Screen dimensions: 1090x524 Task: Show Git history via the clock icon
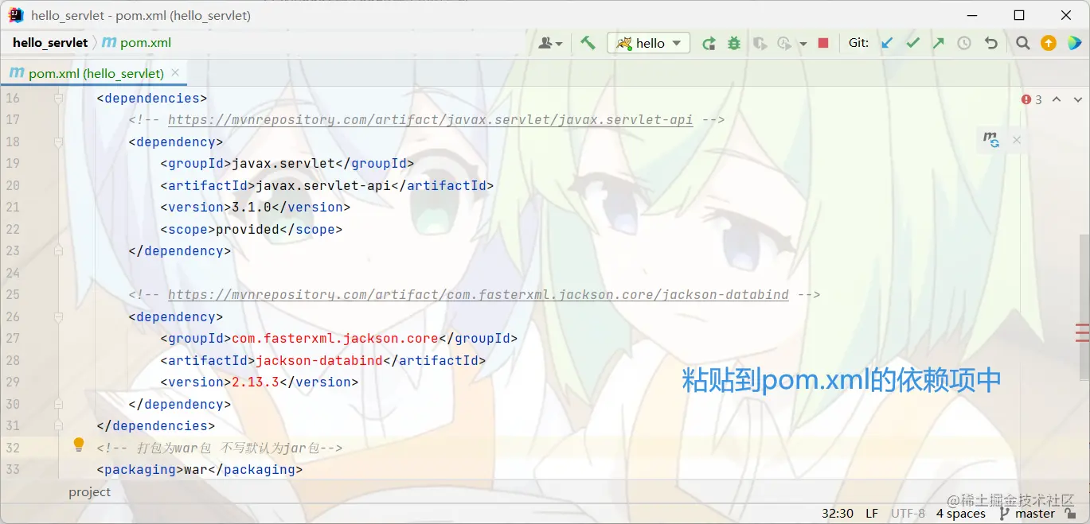964,44
